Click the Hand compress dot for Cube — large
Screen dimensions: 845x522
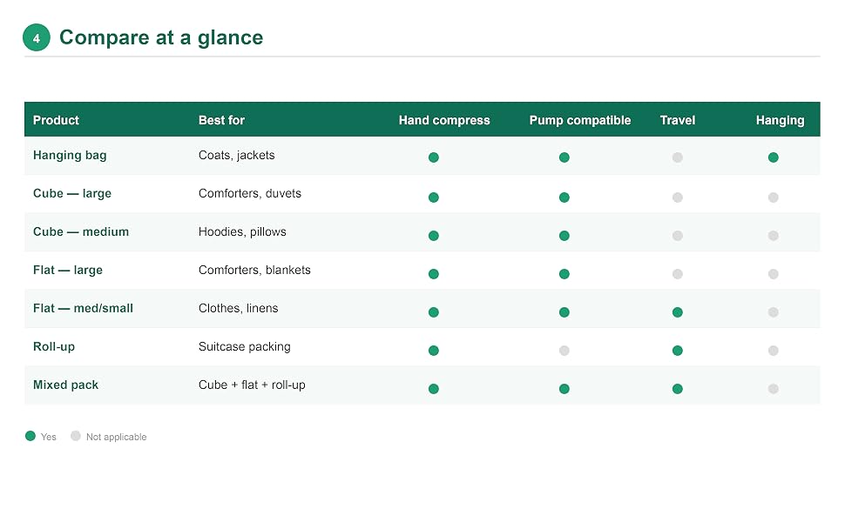click(x=433, y=197)
